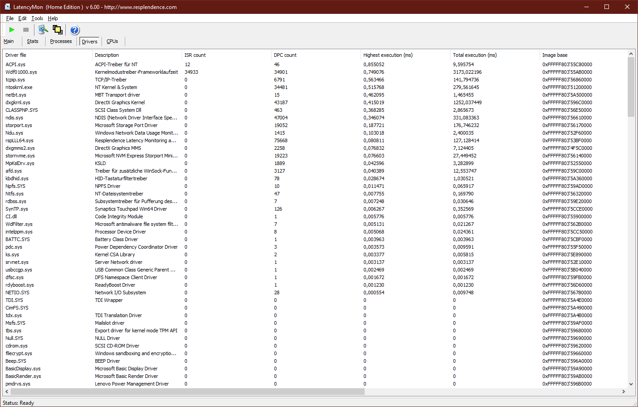Viewport: 638px width, 407px height.
Task: Select the SynTP.sys driver row
Action: [315, 209]
